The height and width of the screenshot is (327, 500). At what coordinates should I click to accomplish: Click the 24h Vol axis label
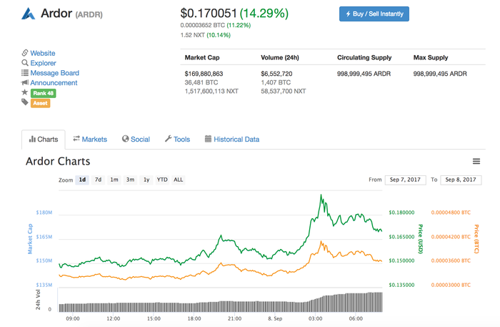click(38, 300)
